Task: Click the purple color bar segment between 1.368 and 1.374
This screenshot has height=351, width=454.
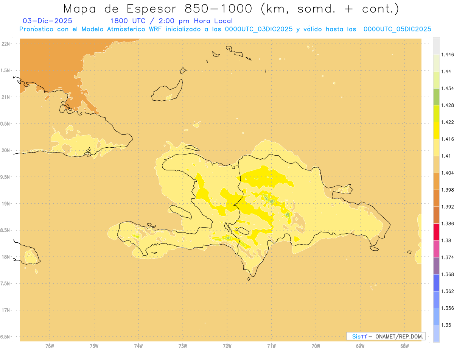Action: [x=436, y=266]
